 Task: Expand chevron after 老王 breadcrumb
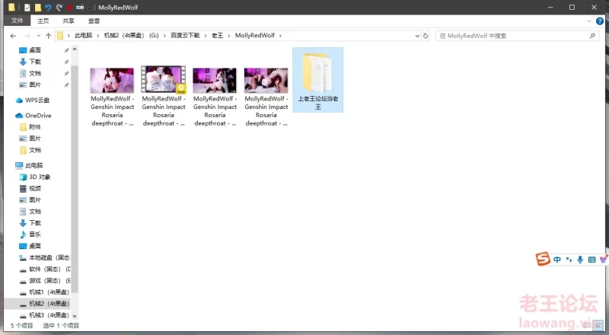(x=229, y=35)
